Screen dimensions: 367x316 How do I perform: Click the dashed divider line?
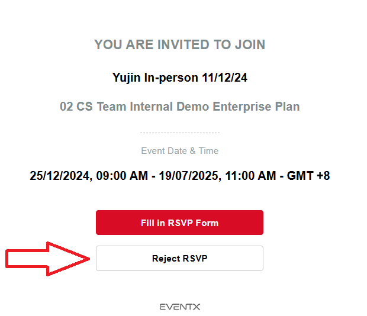coord(179,133)
